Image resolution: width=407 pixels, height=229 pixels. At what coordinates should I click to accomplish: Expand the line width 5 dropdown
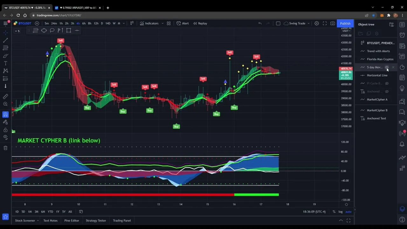(17, 31)
